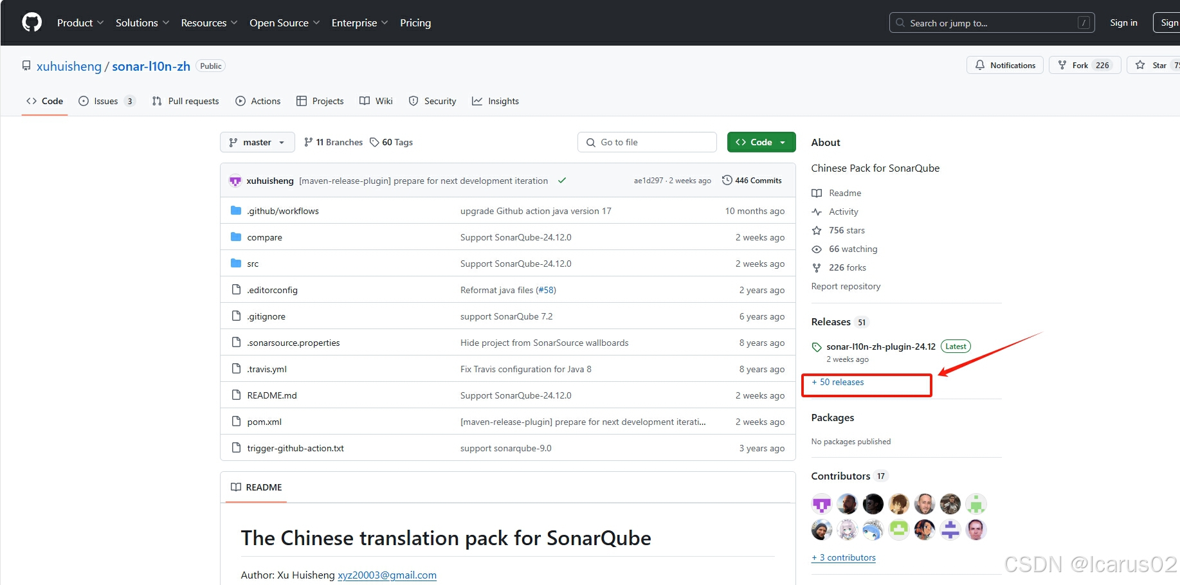View the 446 Commits history
The height and width of the screenshot is (585, 1180).
pyautogui.click(x=752, y=181)
